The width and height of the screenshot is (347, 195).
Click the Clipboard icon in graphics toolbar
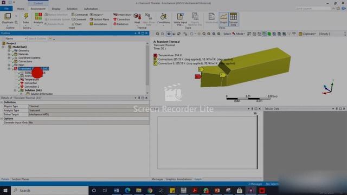[x=300, y=34]
